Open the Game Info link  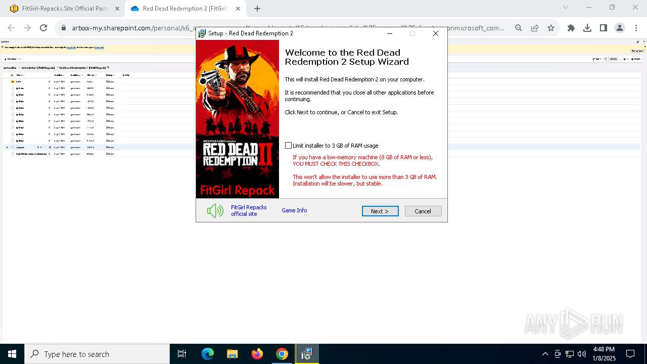pos(294,210)
